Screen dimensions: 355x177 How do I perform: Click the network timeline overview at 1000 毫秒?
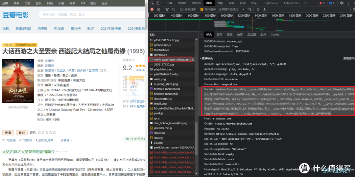coord(226,15)
